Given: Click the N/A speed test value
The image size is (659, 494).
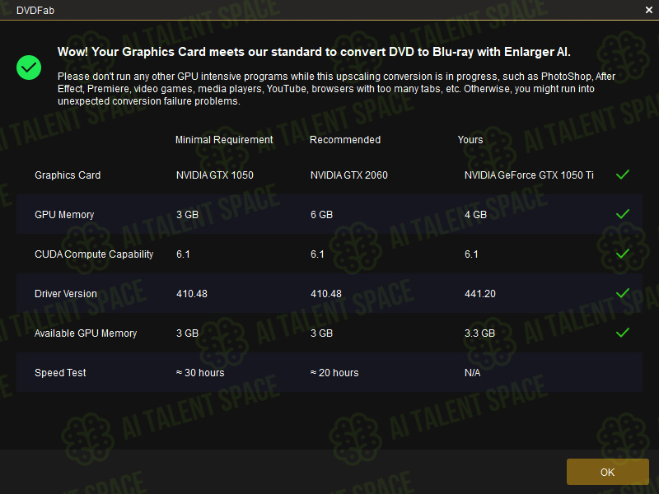Looking at the screenshot, I should click(472, 373).
